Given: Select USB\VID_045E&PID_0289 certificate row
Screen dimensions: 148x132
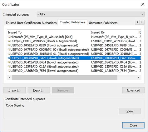Looking at the screenshot, I should tap(74, 45).
